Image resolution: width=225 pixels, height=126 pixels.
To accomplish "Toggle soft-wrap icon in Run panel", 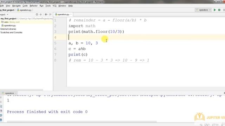I will click(1, 106).
